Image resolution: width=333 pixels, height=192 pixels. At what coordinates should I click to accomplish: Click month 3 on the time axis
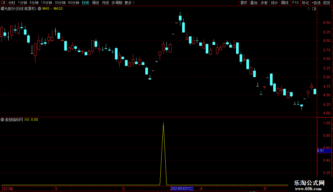123,188
